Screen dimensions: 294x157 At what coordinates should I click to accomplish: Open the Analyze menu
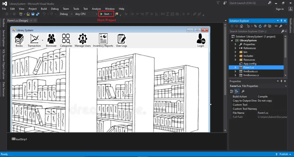pyautogui.click(x=96, y=9)
